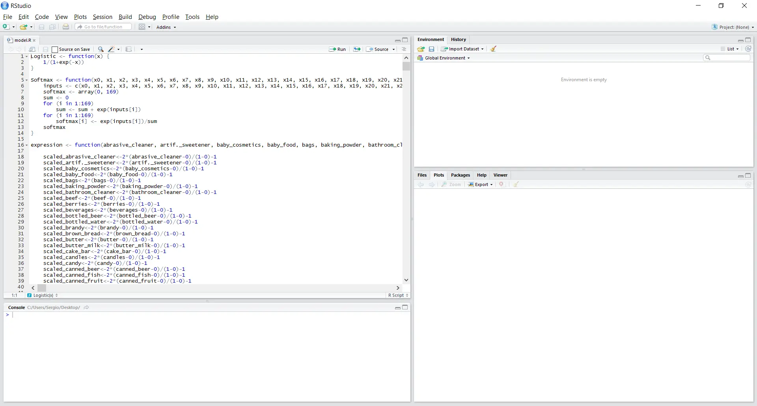Screen dimensions: 757x406
Task: Click the refresh environment icon
Action: click(748, 49)
